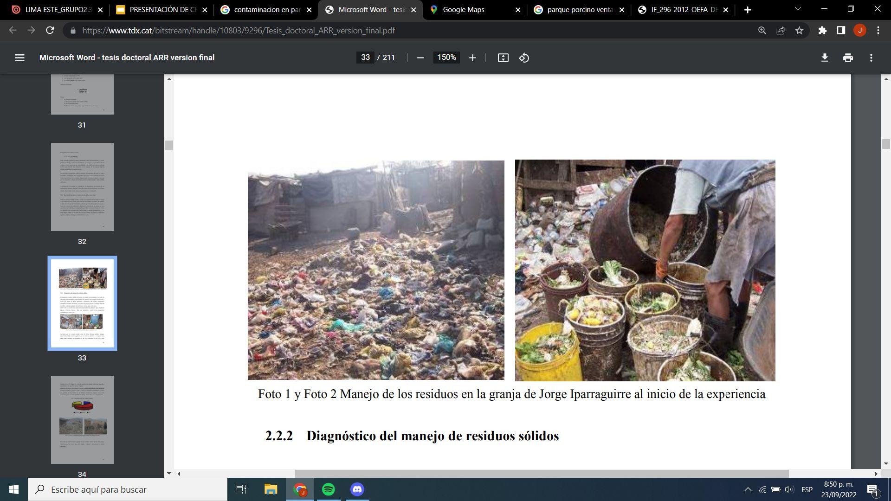The image size is (891, 501).
Task: Expand the tab search chevron
Action: [798, 9]
